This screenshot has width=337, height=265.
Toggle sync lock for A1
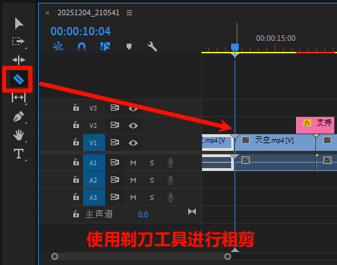[115, 163]
